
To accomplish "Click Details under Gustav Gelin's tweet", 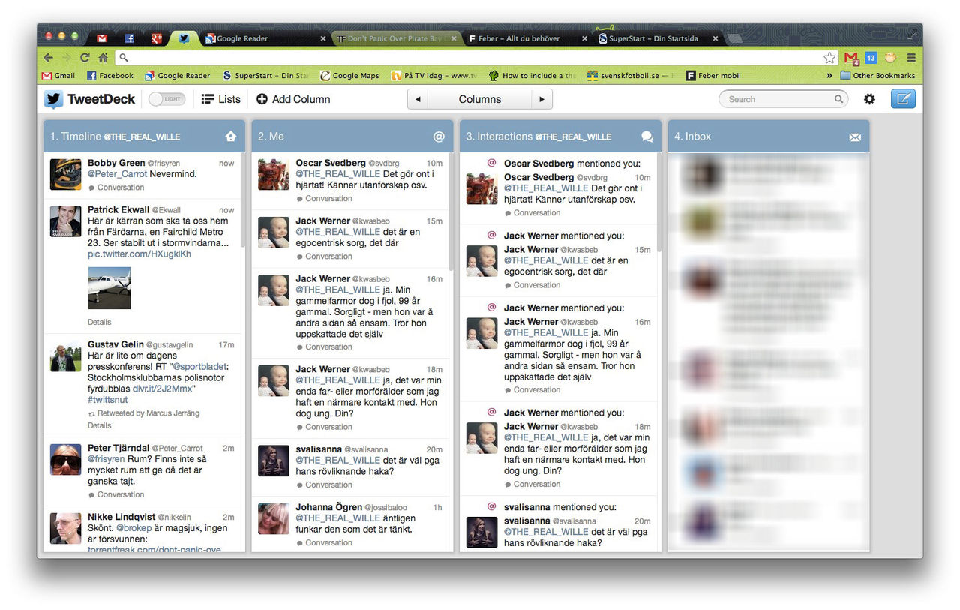I will (x=100, y=425).
